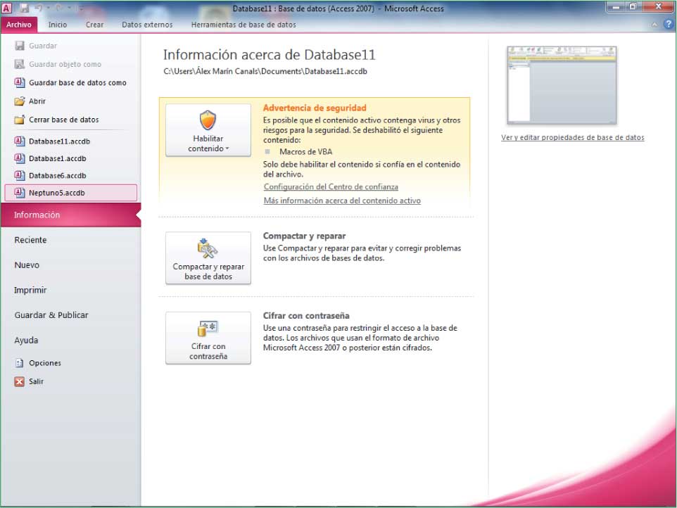Screen dimensions: 677x508
Task: Open recent file Neptuno5.accdb
Action: coord(71,193)
